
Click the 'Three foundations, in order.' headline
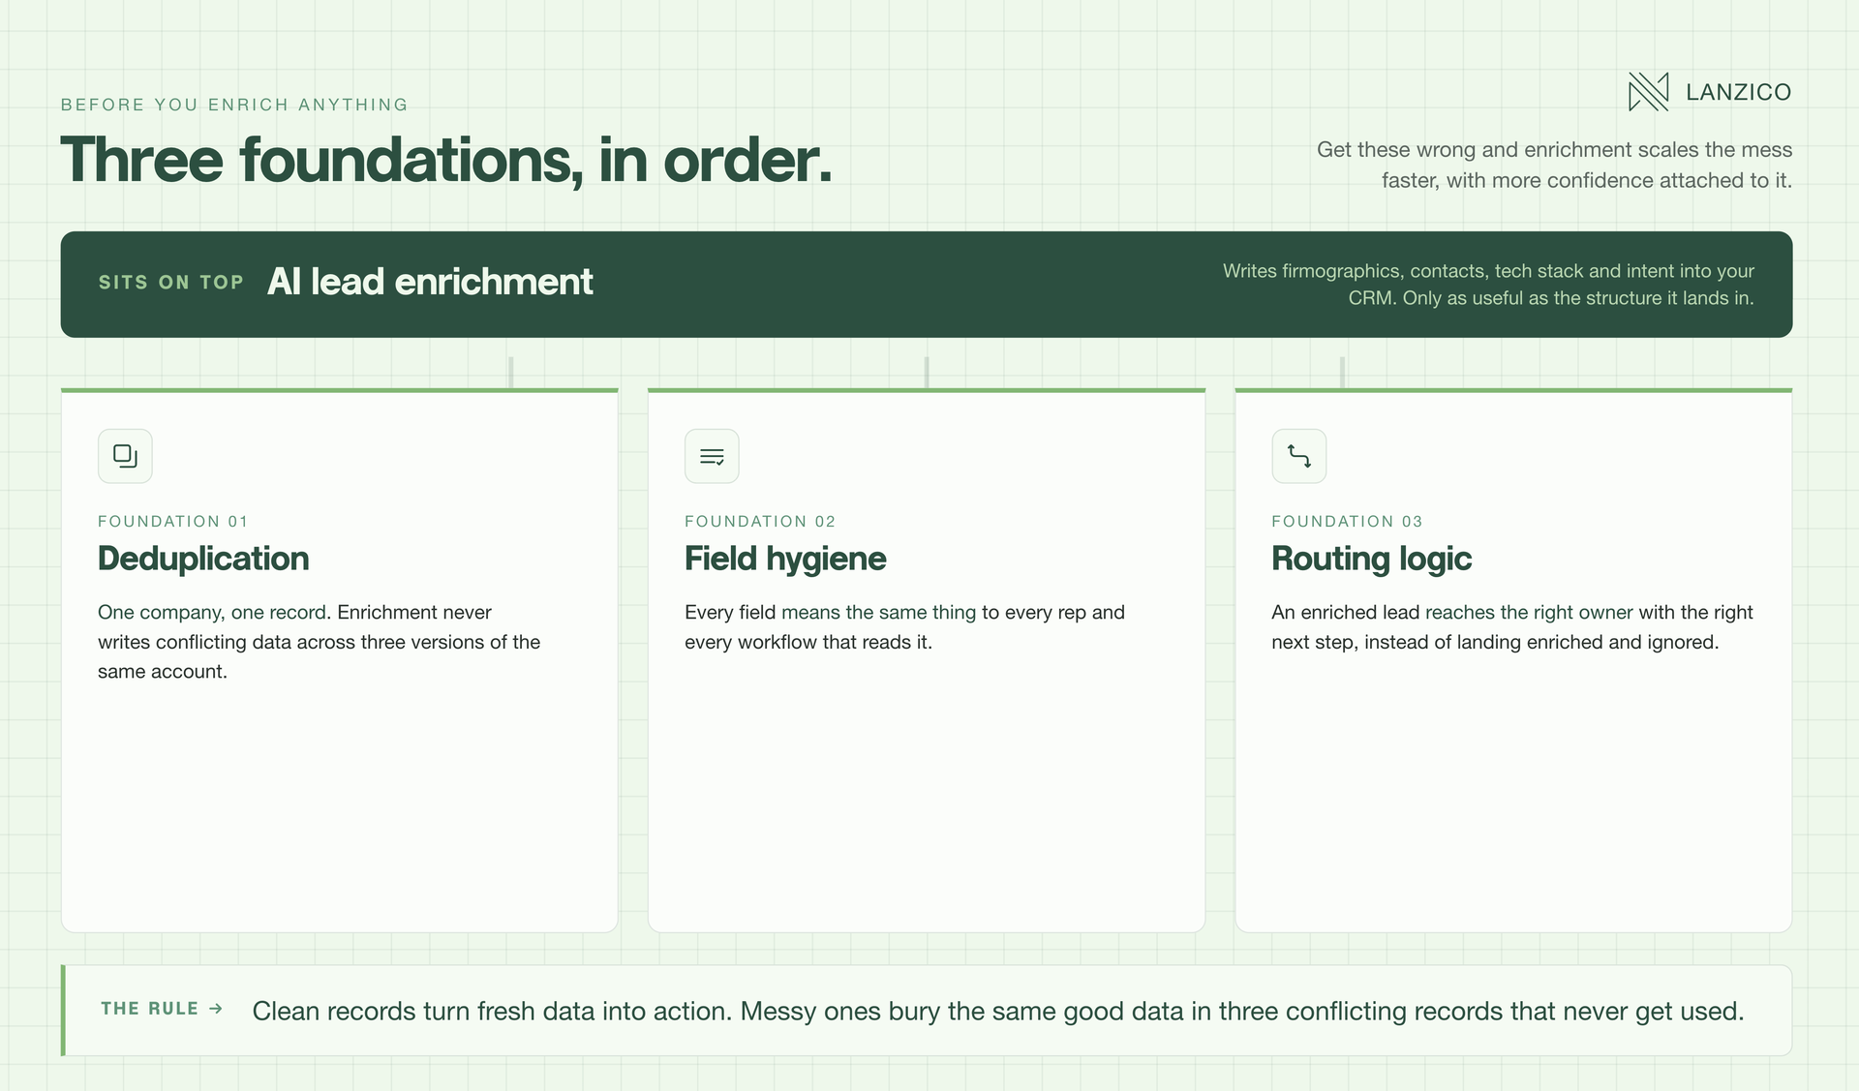[446, 160]
